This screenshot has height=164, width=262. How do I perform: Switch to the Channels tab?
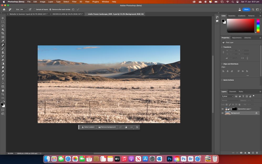click(233, 91)
